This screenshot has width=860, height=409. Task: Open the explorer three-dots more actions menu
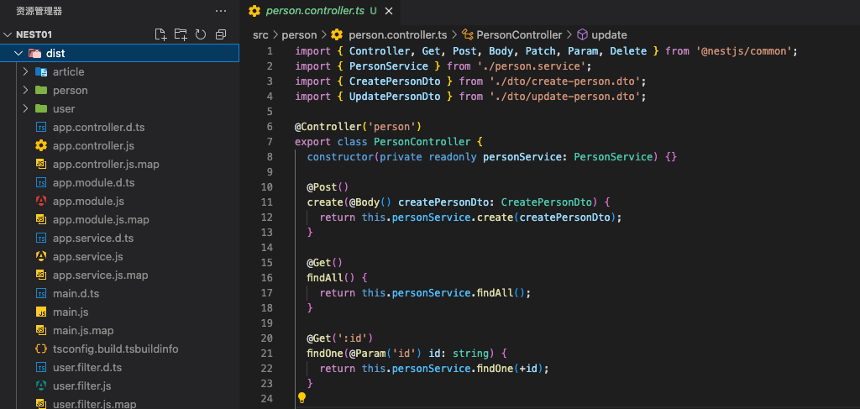221,10
